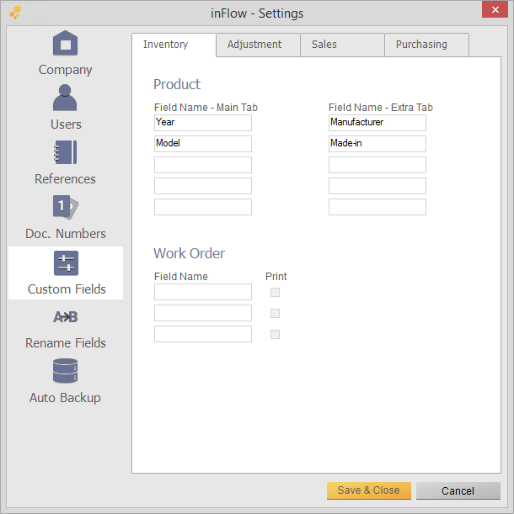Click the References label in sidebar
Screen dimensions: 514x514
tap(65, 179)
